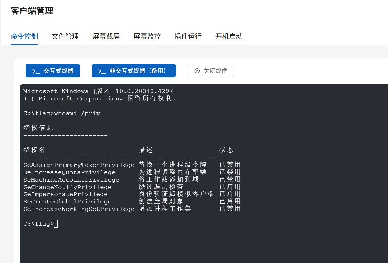Image resolution: width=388 pixels, height=263 pixels.
Task: Select SeIncreaseQuotaPrivilege in the privilege list
Action: click(69, 172)
